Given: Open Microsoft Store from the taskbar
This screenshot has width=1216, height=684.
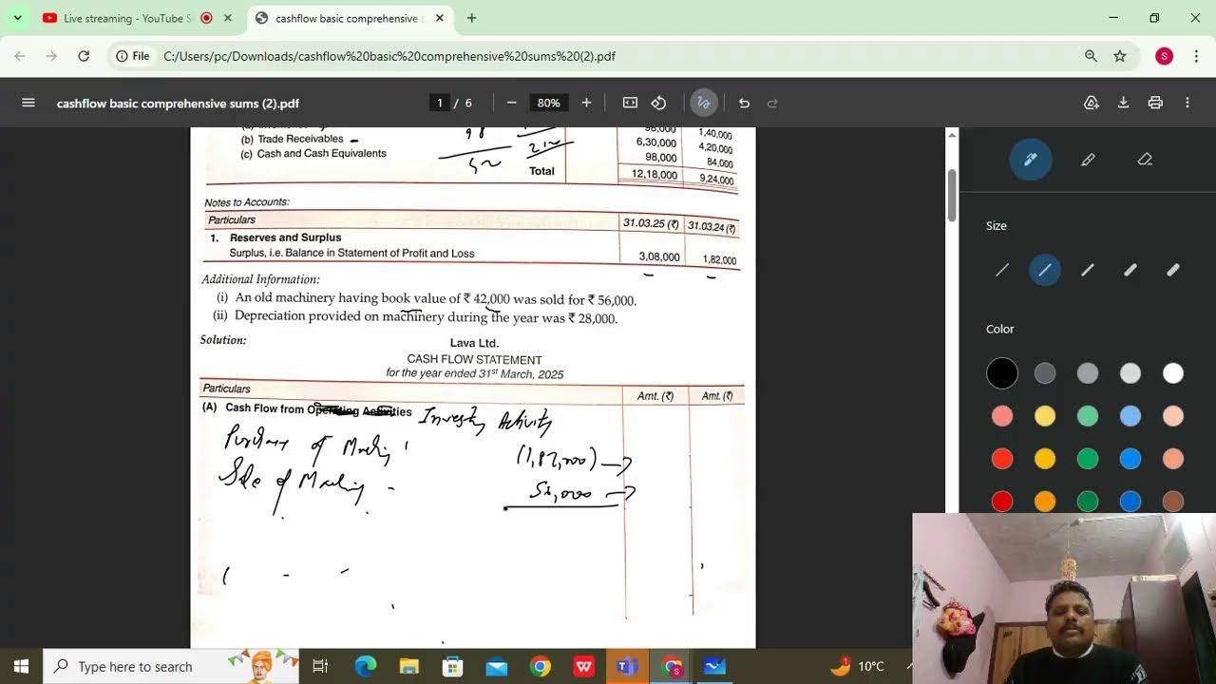Looking at the screenshot, I should tap(452, 666).
